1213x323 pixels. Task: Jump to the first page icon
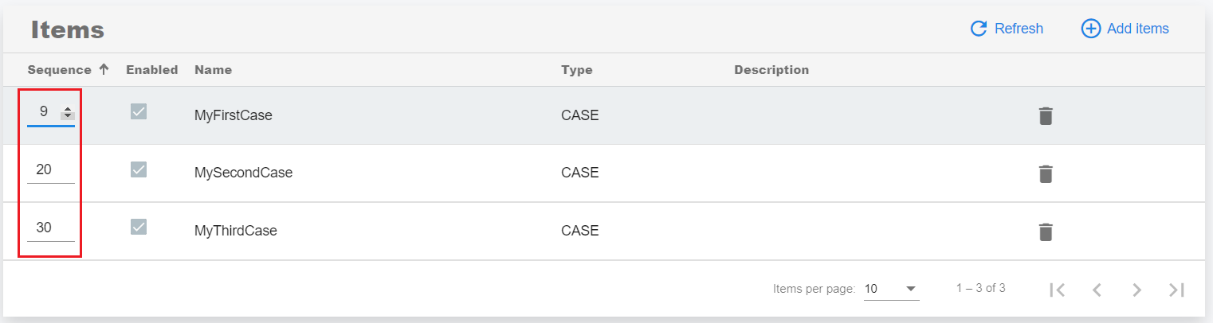click(1058, 290)
